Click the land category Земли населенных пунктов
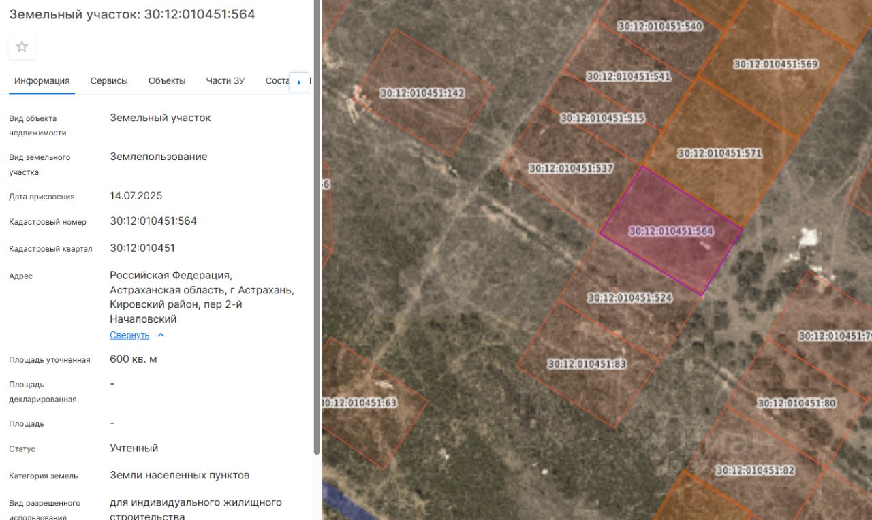 tap(180, 475)
